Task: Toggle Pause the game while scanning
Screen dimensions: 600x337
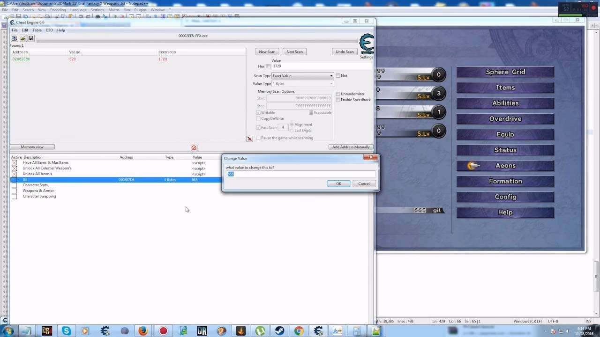Action: (258, 138)
